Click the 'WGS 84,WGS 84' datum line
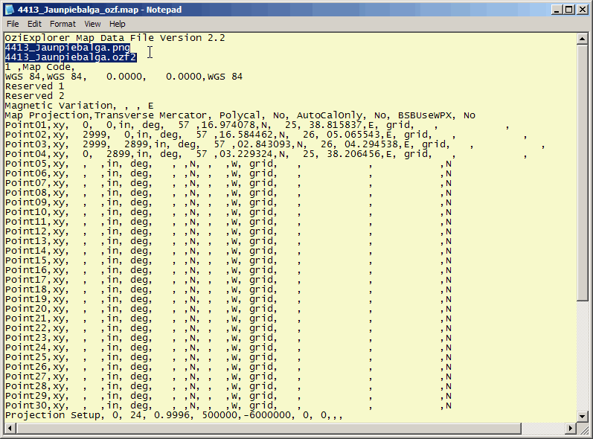Viewport: 593px width, 439px height. 124,77
